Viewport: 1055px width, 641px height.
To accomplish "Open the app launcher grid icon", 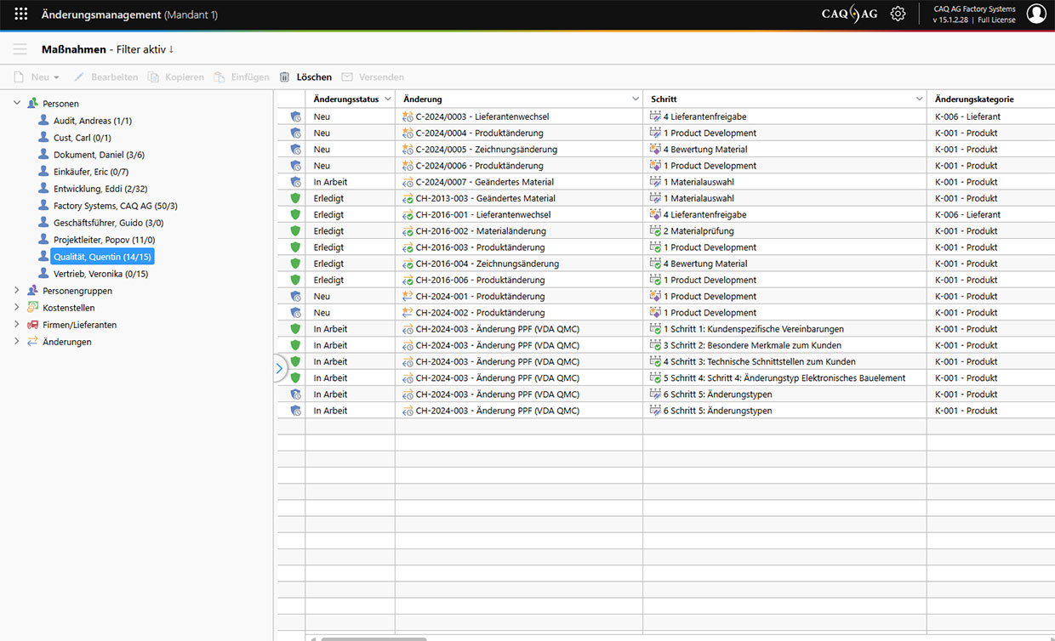I will click(x=21, y=14).
